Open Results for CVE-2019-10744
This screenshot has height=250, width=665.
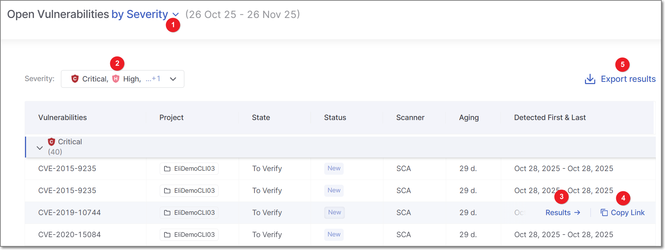click(x=559, y=213)
